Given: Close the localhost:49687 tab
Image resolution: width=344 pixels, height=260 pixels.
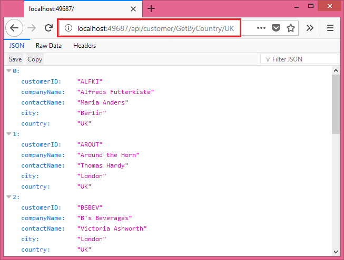Looking at the screenshot, I should (x=133, y=9).
